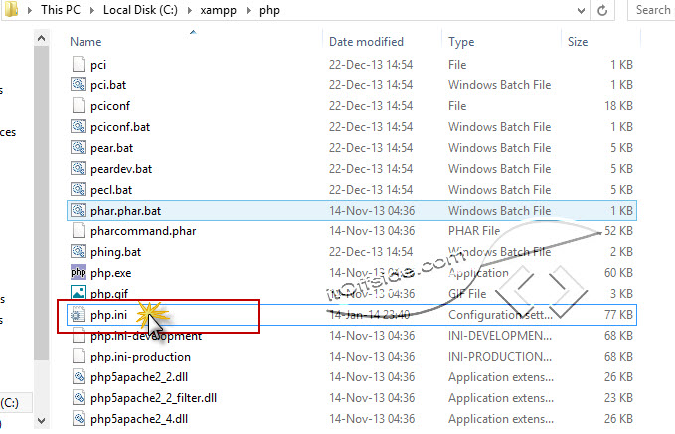Viewport: 675px width, 434px height.
Task: Select the pciconf.bat file name
Action: (120, 127)
